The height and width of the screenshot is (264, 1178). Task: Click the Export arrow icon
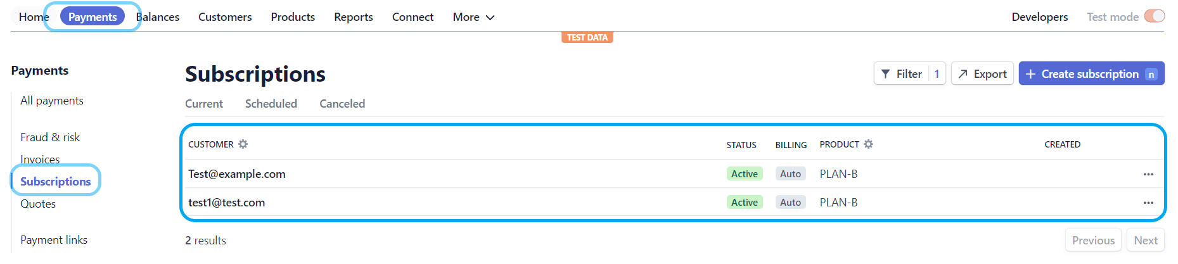tap(963, 74)
